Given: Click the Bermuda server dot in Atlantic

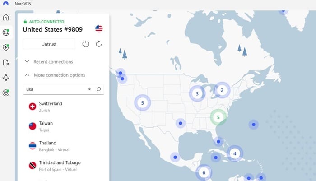Looking at the screenshot, I should coord(254,125).
